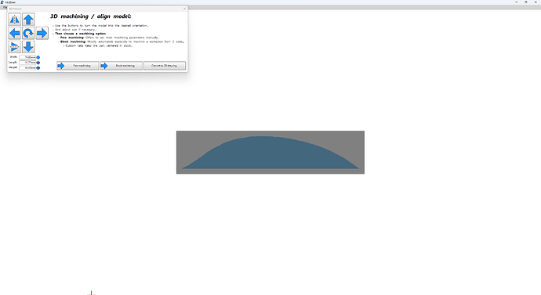Click the circular rotate icon
The width and height of the screenshot is (541, 295).
tap(28, 33)
